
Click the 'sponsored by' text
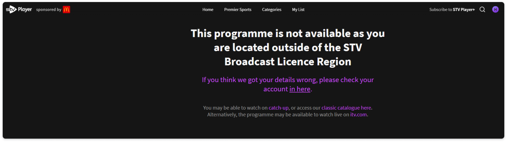[49, 10]
